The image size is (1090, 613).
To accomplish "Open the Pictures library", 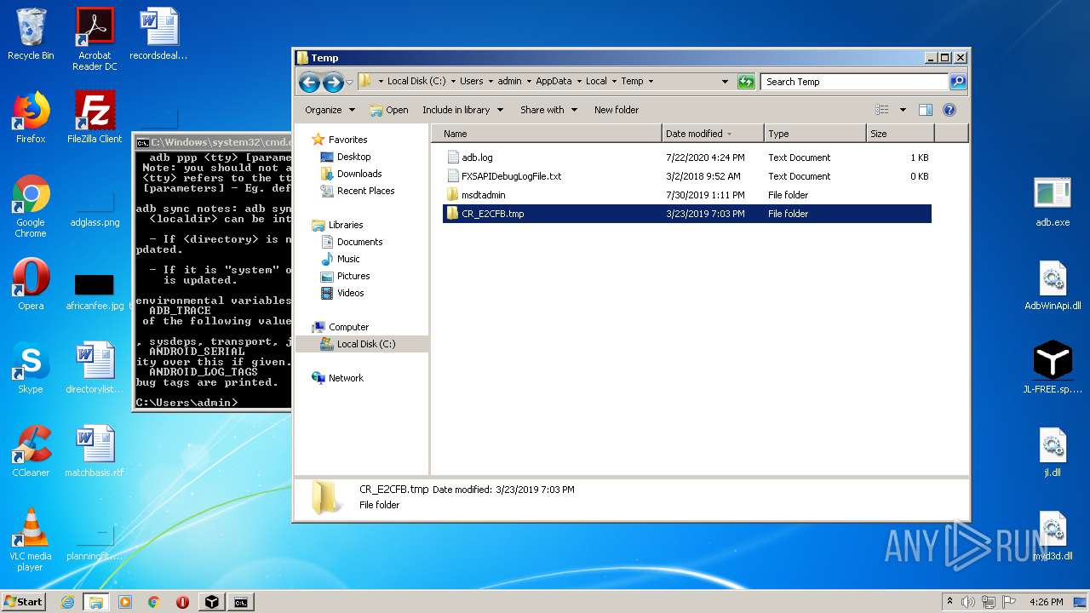I will click(353, 276).
